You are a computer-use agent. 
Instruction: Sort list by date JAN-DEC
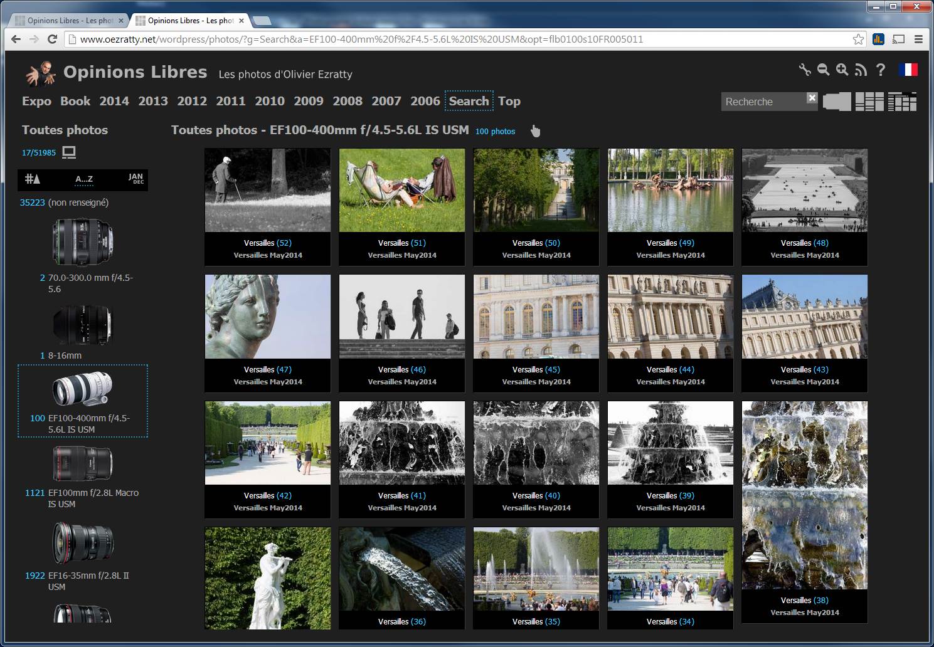pyautogui.click(x=135, y=179)
